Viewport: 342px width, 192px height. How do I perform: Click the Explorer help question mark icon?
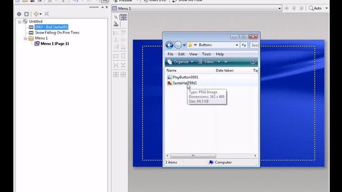pyautogui.click(x=253, y=62)
